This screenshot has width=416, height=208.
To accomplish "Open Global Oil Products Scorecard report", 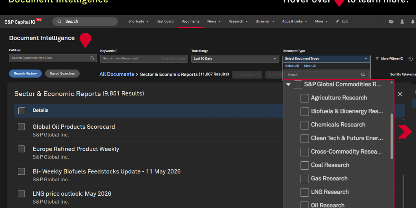I will coord(74,127).
